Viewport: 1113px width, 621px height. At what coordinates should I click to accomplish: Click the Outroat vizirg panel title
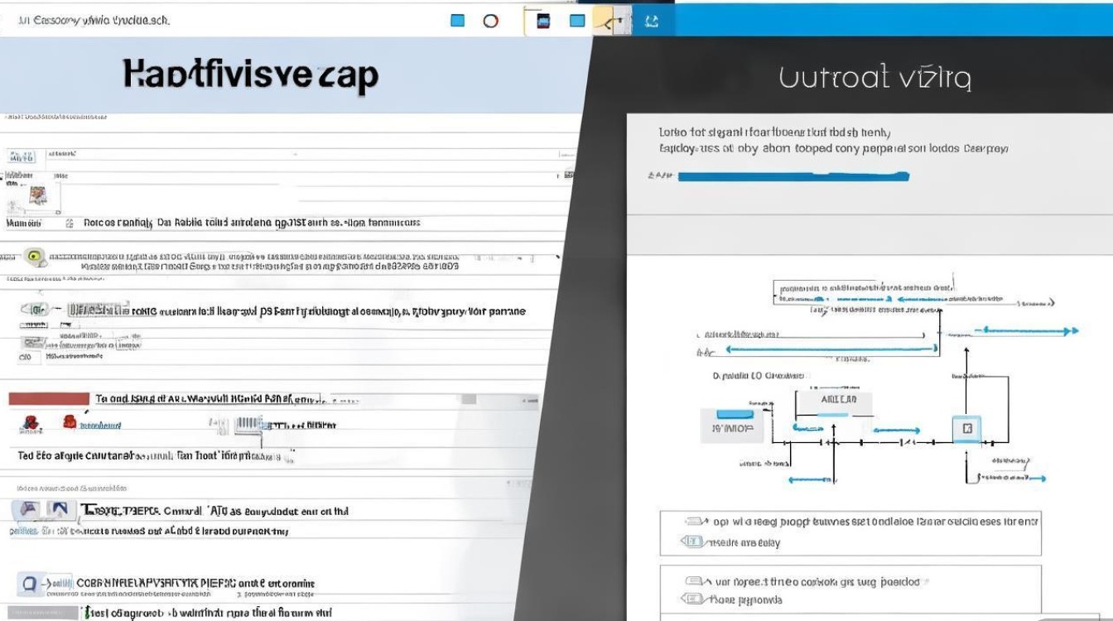874,78
